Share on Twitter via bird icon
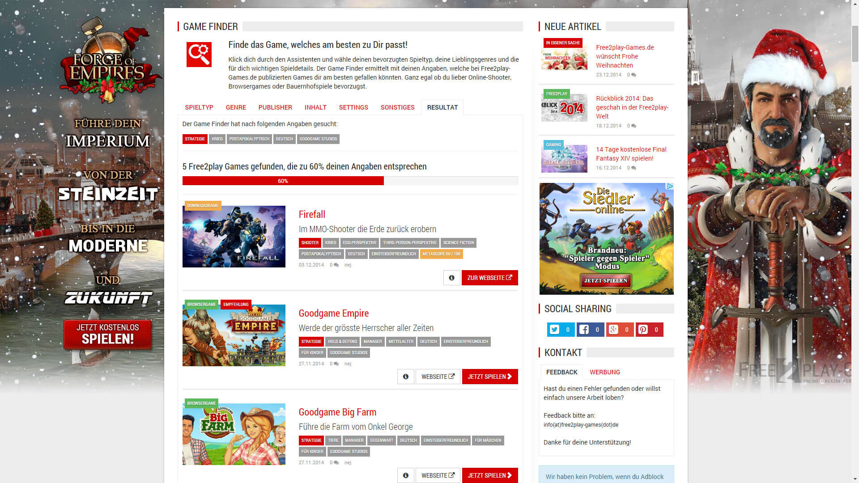859x483 pixels. click(x=555, y=330)
